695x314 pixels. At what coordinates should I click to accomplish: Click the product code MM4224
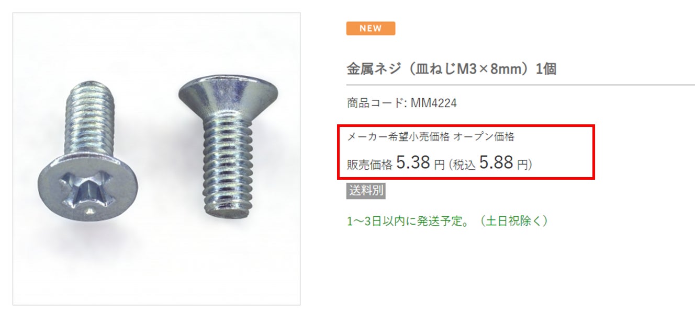(433, 103)
